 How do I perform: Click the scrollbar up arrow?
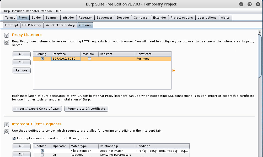tap(260, 32)
